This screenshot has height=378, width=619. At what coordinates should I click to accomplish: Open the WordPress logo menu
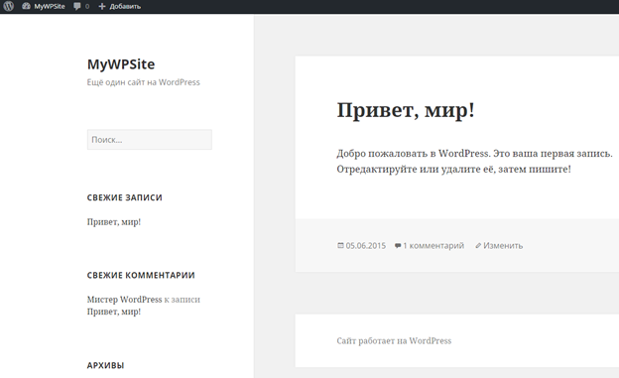coord(9,6)
